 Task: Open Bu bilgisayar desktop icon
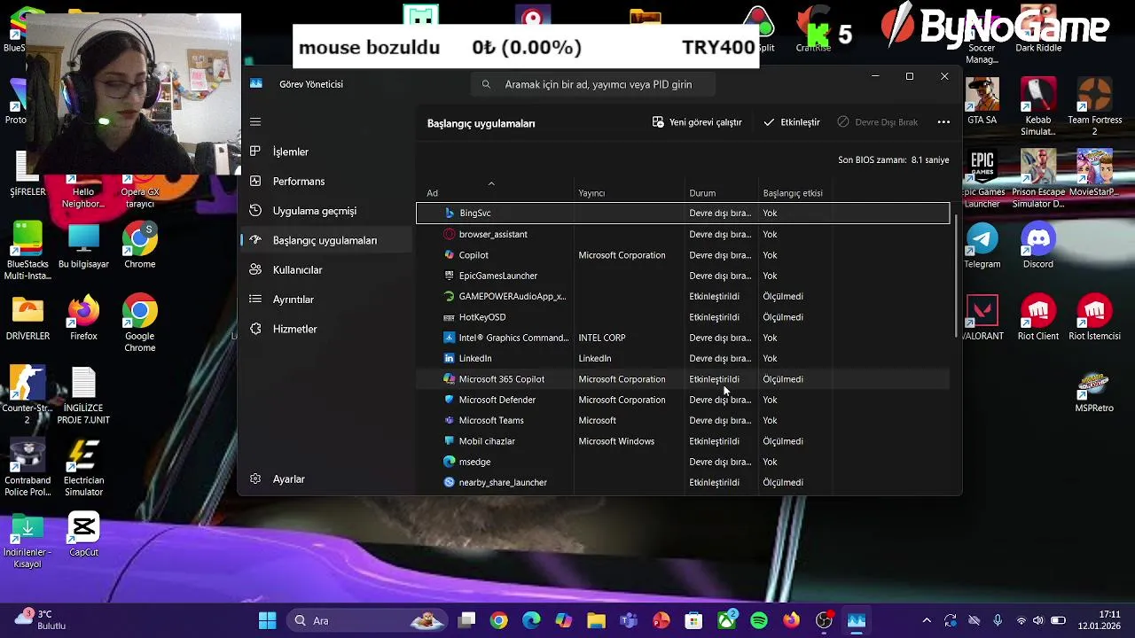point(83,245)
